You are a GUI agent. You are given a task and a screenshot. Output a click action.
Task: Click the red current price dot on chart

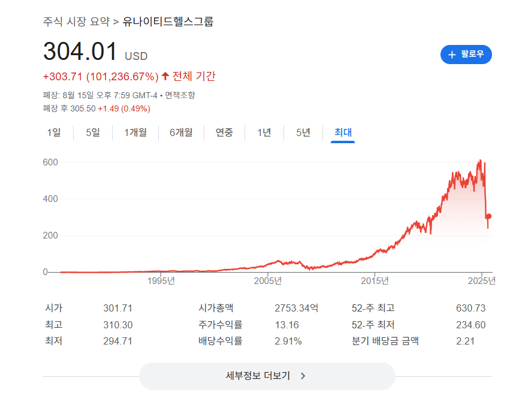coord(488,216)
